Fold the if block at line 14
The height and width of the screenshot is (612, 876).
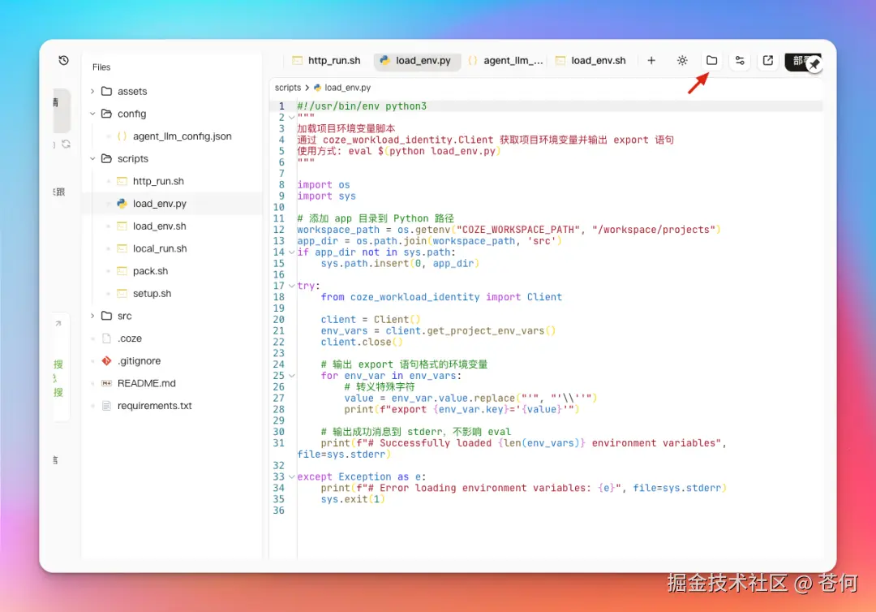coord(292,252)
